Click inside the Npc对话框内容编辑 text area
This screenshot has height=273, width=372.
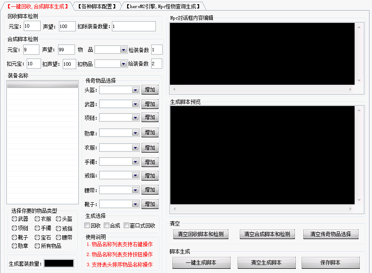(262, 54)
